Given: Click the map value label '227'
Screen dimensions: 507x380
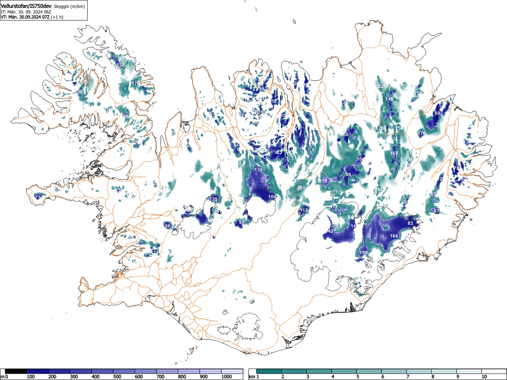Looking at the screenshot, I should click(381, 86).
